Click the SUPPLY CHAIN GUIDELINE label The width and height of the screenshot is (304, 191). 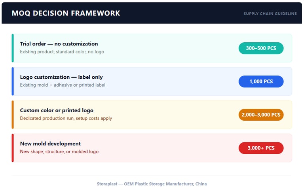270,13
